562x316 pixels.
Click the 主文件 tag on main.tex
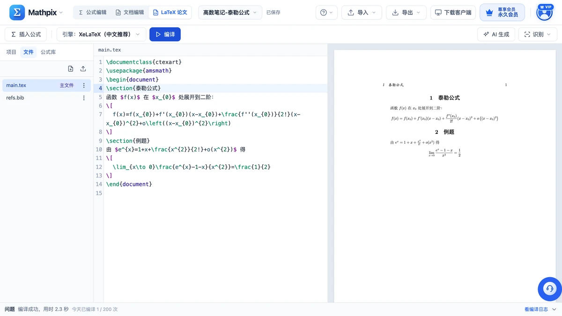[67, 85]
